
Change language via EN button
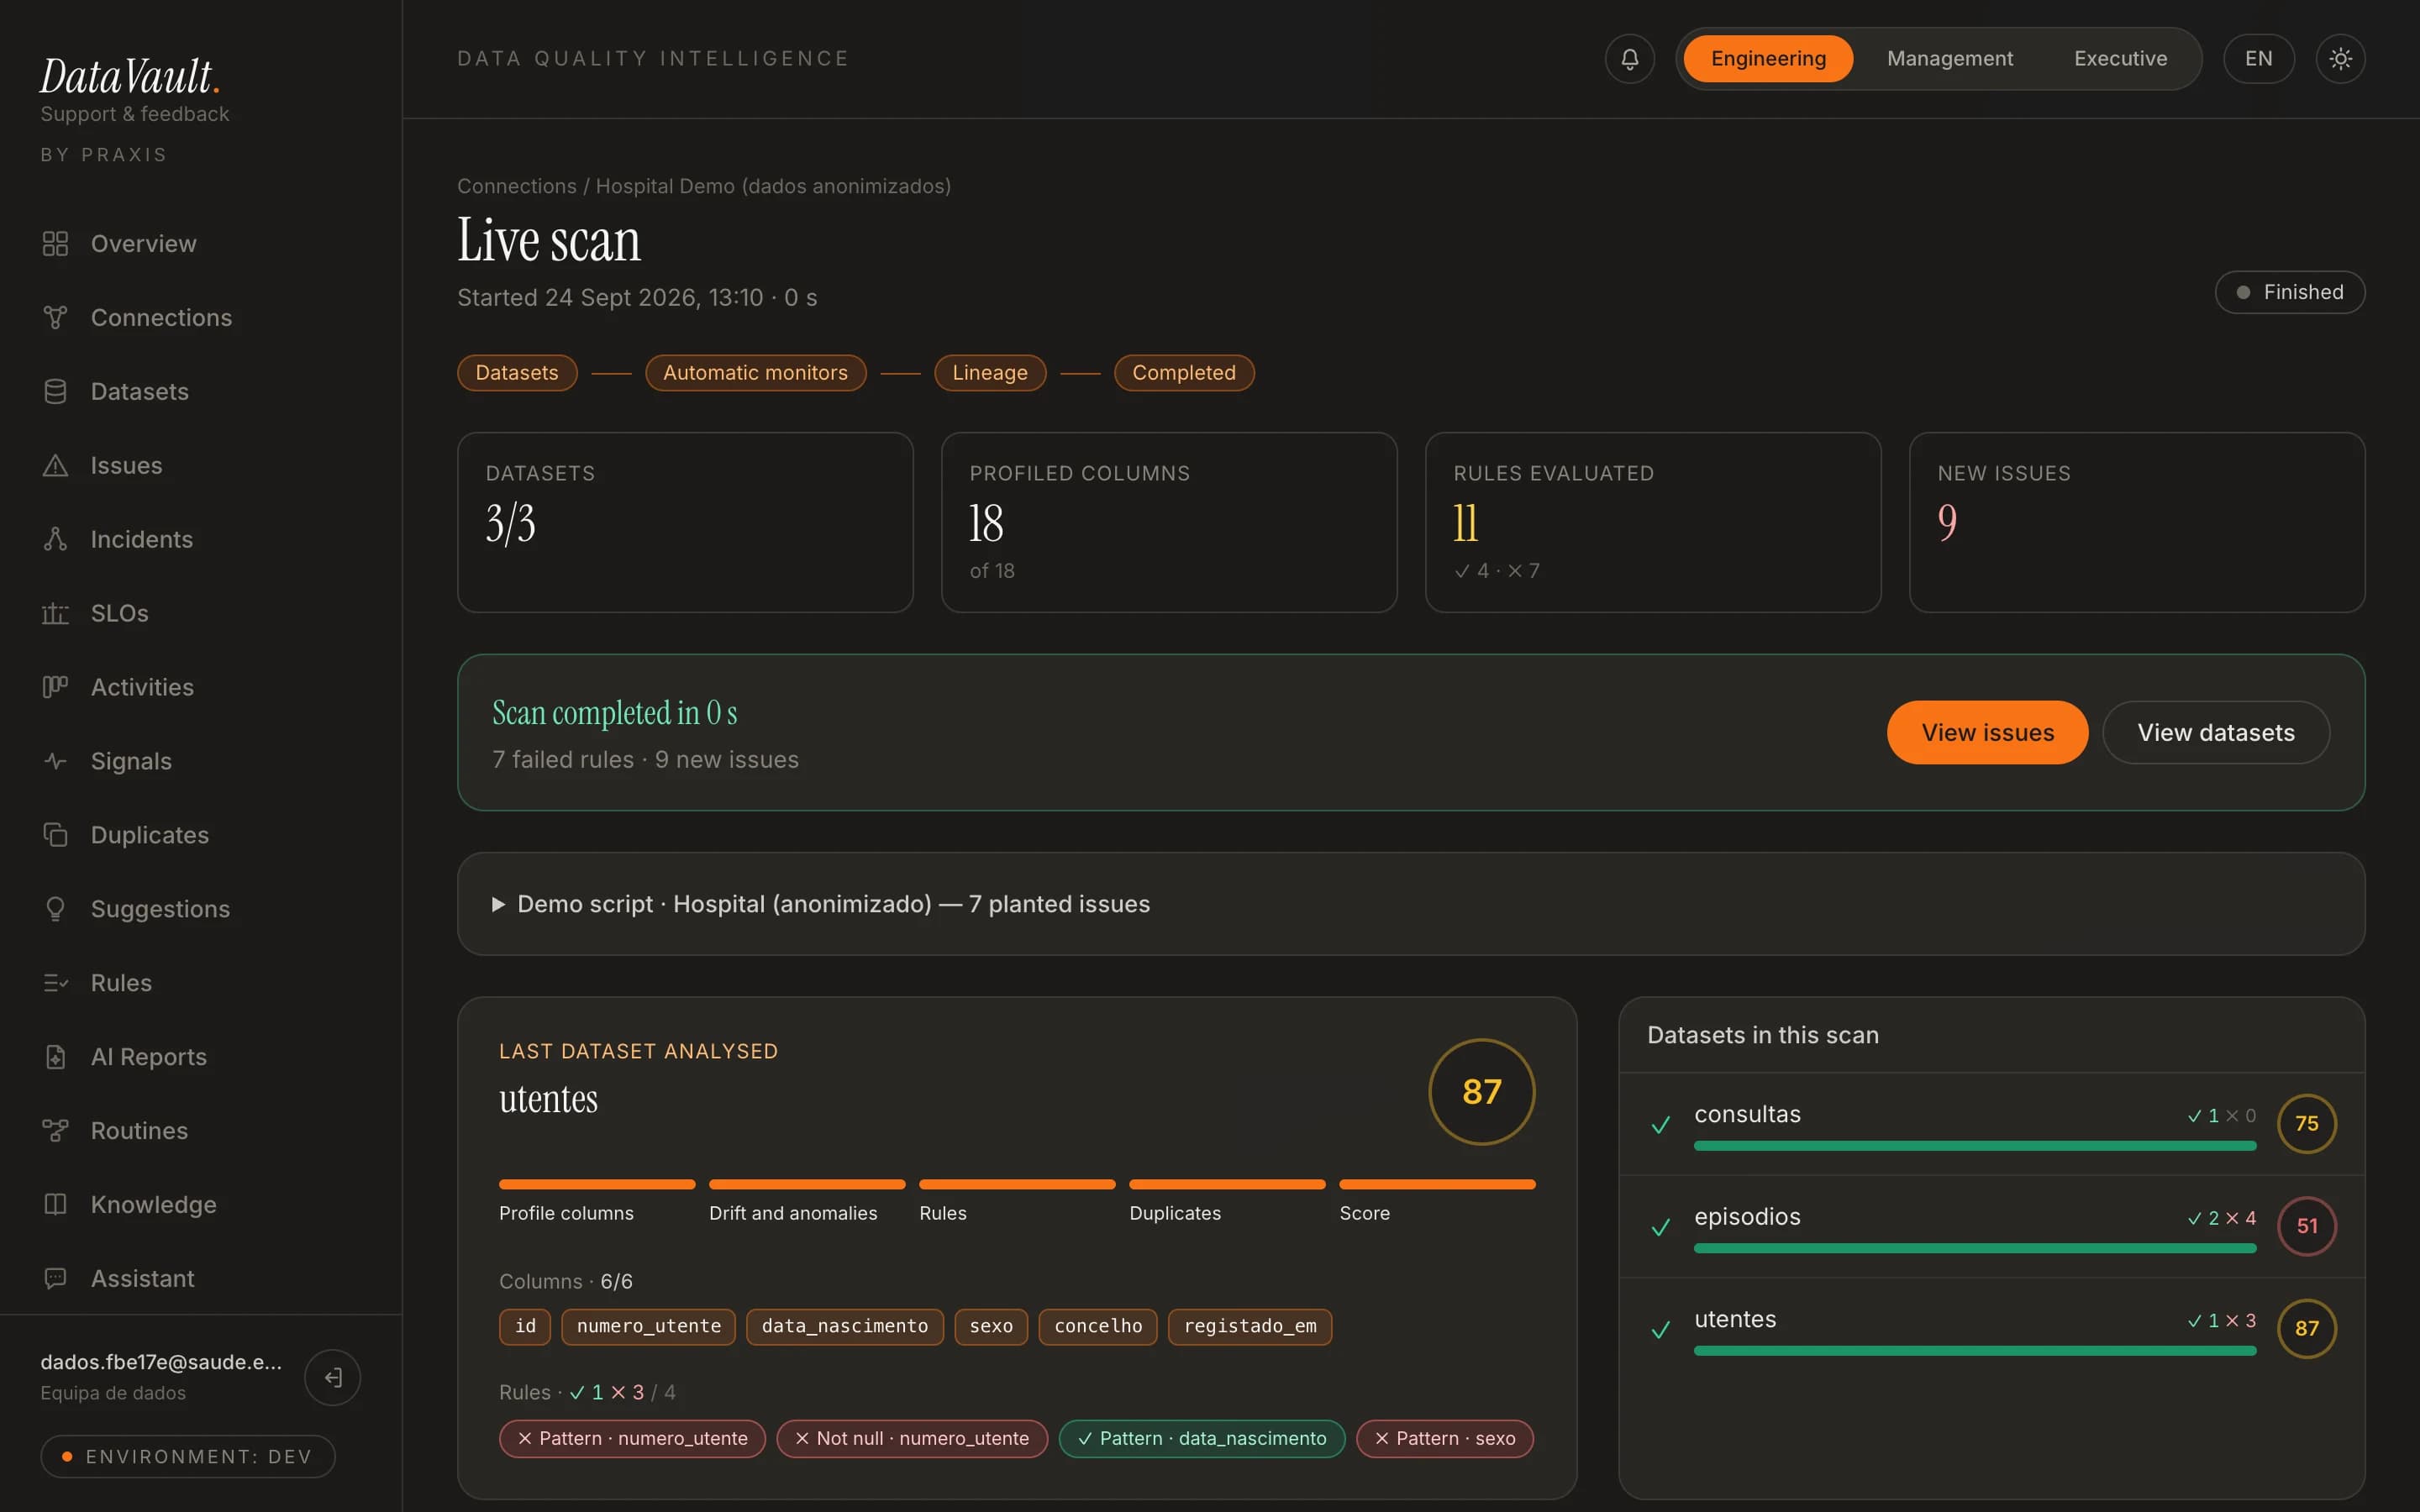click(x=2258, y=59)
